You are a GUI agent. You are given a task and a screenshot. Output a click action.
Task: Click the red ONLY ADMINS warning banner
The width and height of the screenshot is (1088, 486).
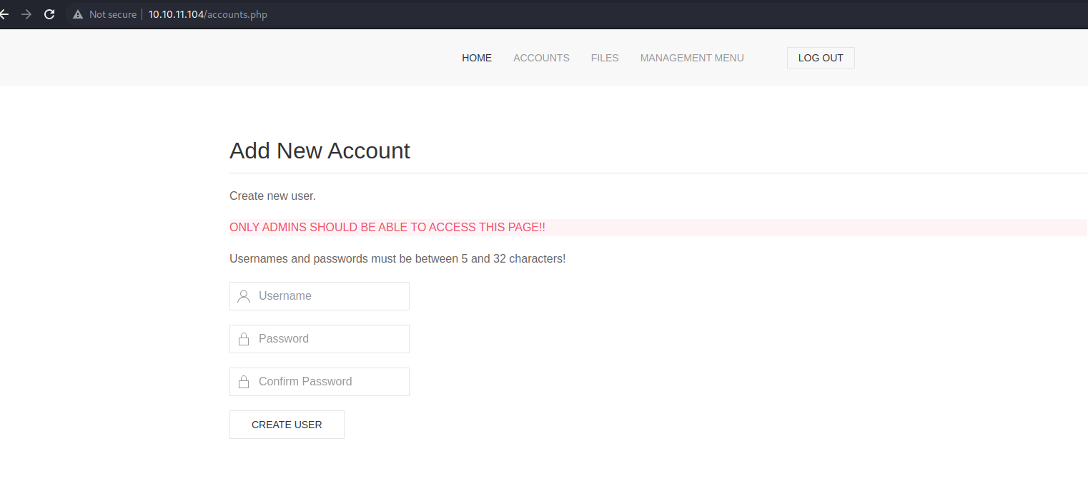click(x=387, y=228)
